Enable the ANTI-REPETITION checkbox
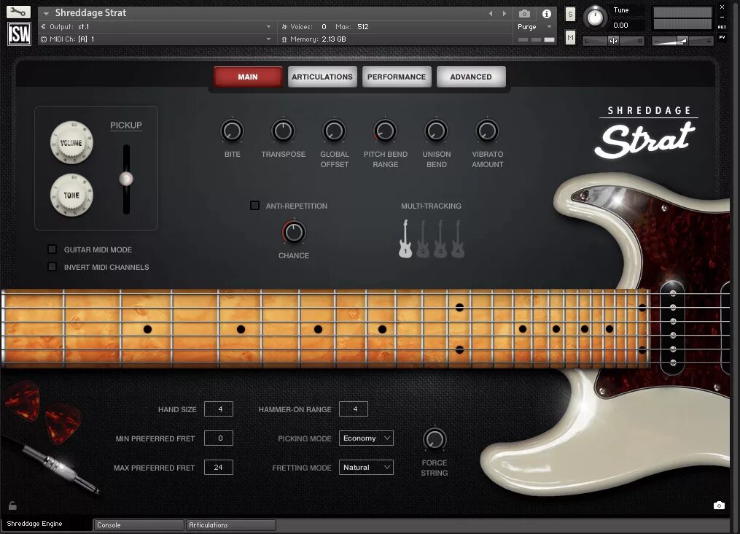The width and height of the screenshot is (740, 534). pyautogui.click(x=254, y=206)
